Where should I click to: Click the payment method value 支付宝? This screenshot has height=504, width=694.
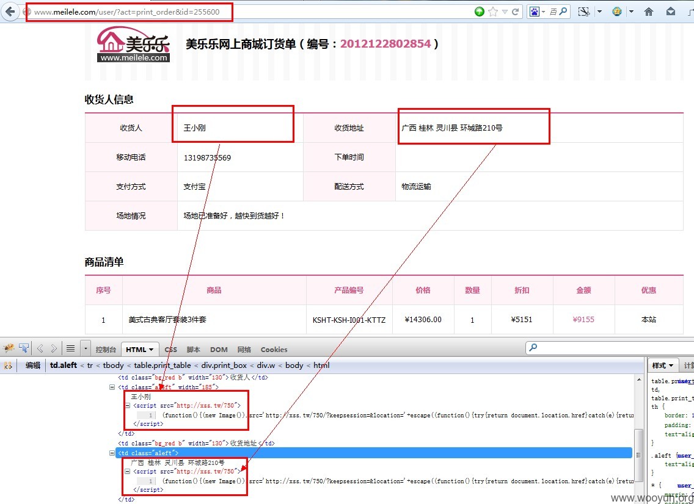pyautogui.click(x=194, y=187)
